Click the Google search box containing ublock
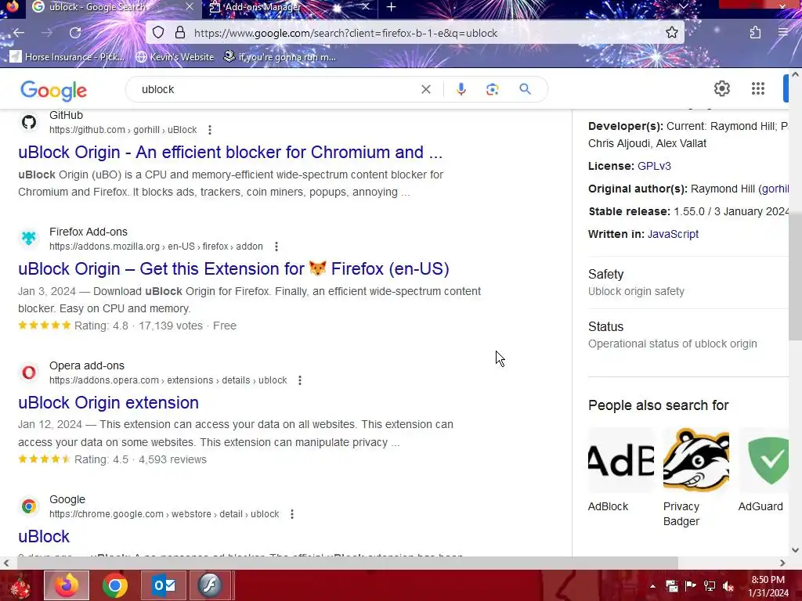802x601 pixels. click(x=276, y=89)
